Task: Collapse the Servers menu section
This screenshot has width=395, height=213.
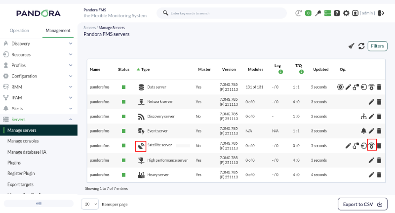Action: pos(39,119)
